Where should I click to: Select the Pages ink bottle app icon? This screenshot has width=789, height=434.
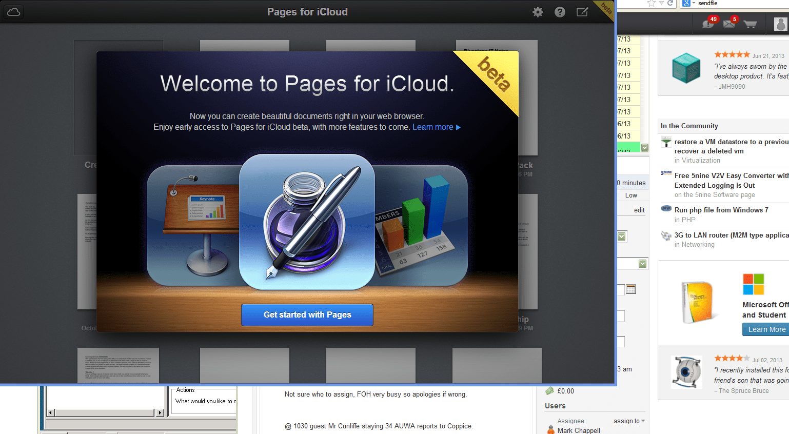307,222
